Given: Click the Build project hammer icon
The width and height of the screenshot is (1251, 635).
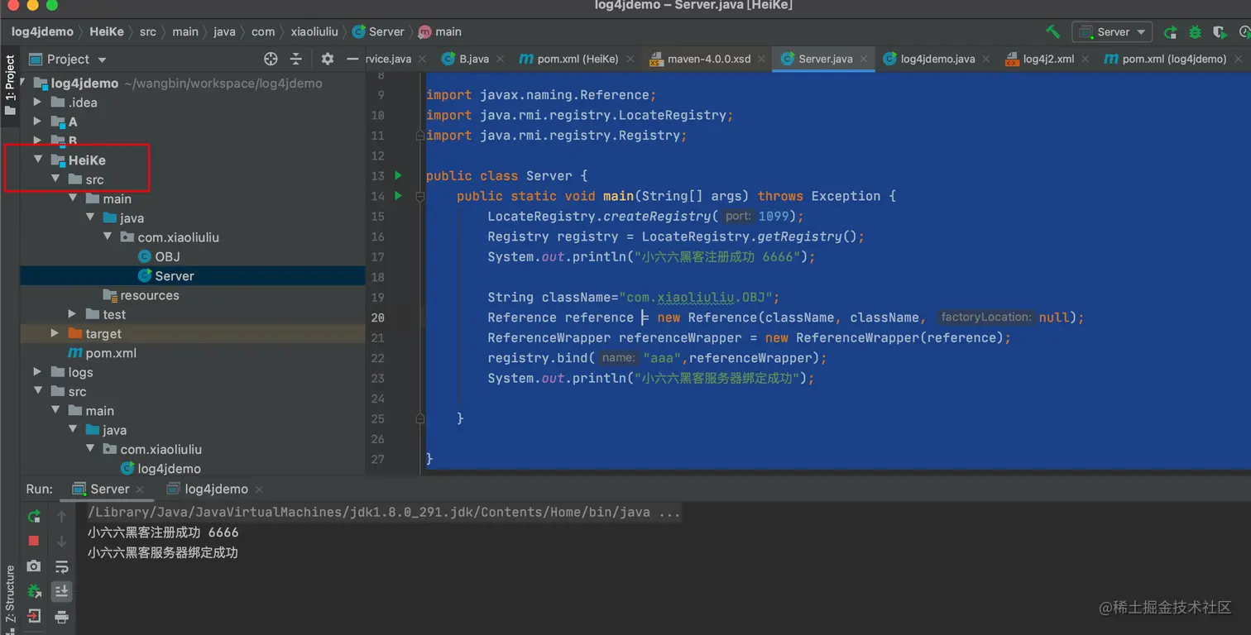Looking at the screenshot, I should (x=1052, y=32).
